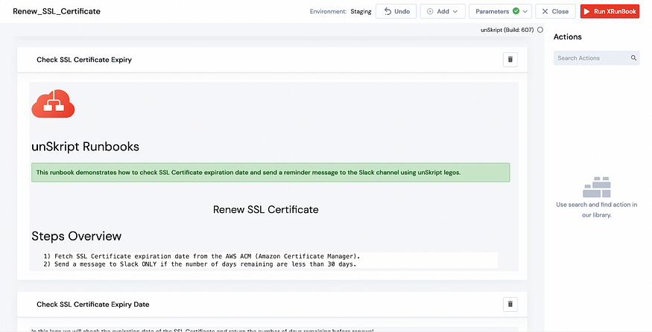Click the search magnifier icon in Actions
The image size is (652, 332).
point(633,58)
